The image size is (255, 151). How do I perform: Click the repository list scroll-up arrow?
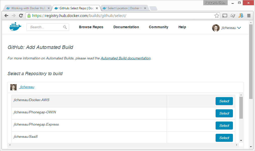coord(241,95)
